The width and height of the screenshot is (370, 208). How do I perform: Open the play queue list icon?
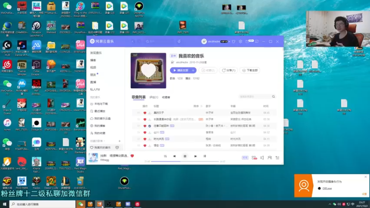277,158
